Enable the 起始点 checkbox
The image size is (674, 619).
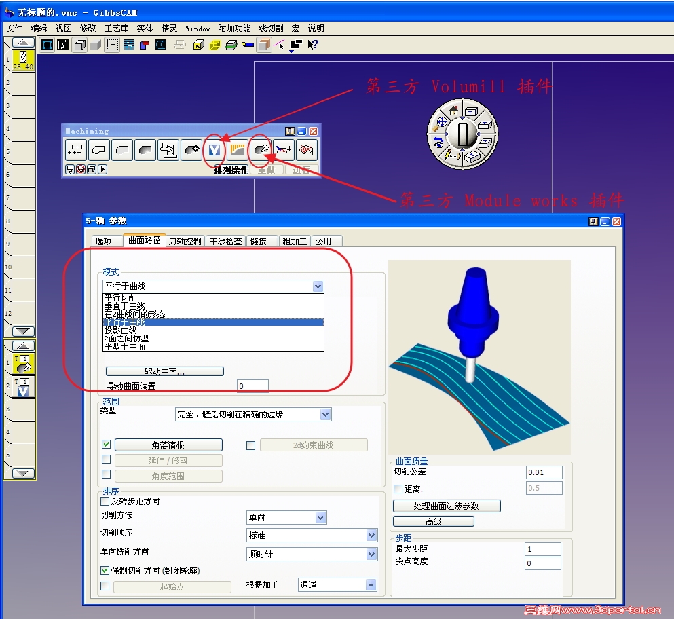(105, 586)
